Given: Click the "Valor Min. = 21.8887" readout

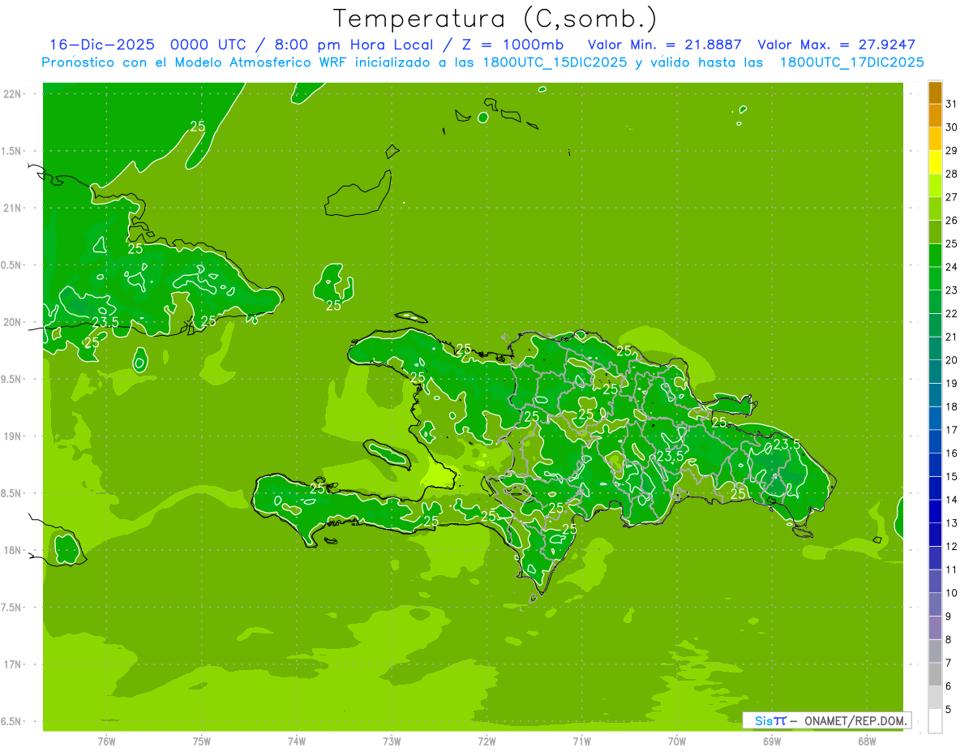Looking at the screenshot, I should 667,45.
